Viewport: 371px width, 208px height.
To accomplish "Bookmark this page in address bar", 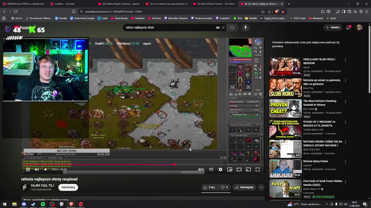I will tap(74, 12).
